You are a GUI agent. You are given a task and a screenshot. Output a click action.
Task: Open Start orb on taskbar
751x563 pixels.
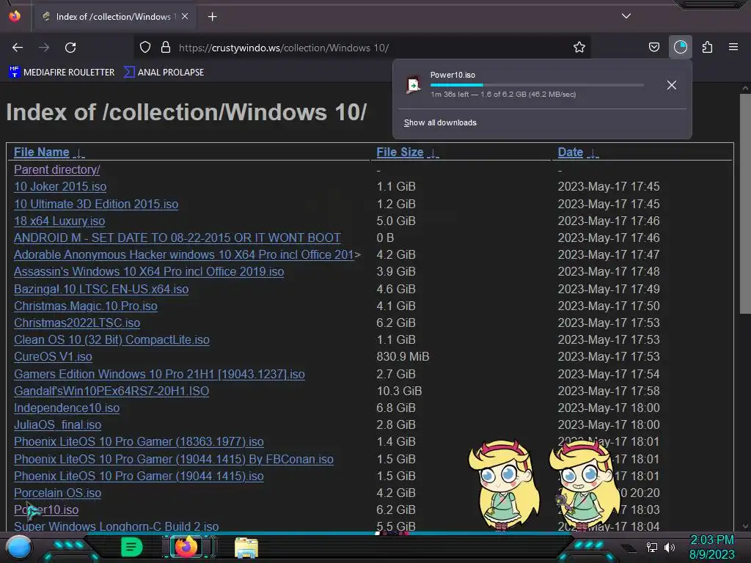pyautogui.click(x=18, y=547)
